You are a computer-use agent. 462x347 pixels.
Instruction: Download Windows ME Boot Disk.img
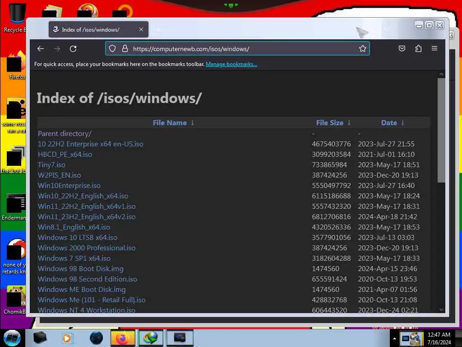82,290
